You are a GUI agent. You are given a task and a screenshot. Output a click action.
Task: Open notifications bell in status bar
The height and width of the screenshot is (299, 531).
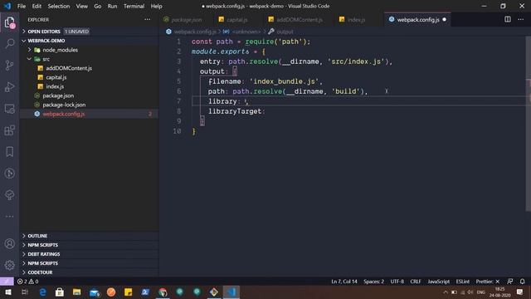click(522, 282)
